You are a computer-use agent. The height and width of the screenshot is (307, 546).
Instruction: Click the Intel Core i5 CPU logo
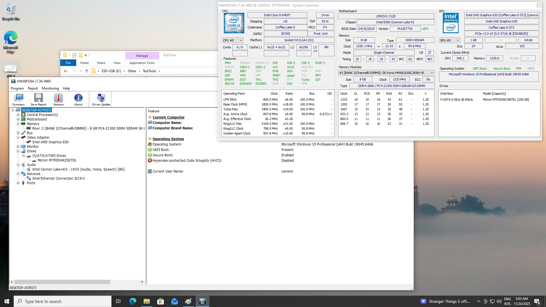point(234,23)
